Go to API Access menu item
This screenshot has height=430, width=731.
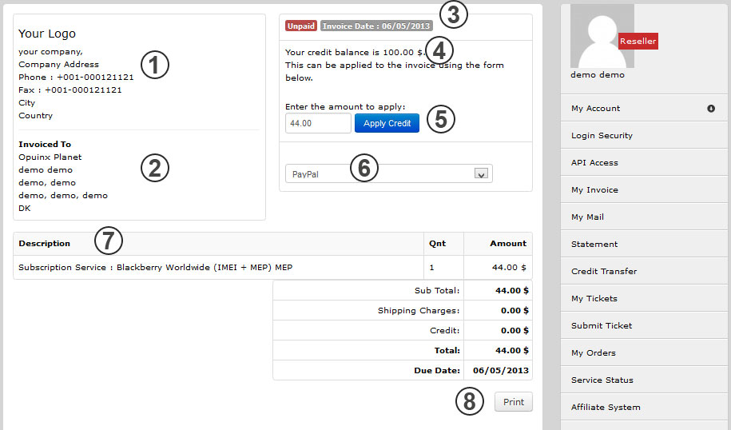pos(594,163)
